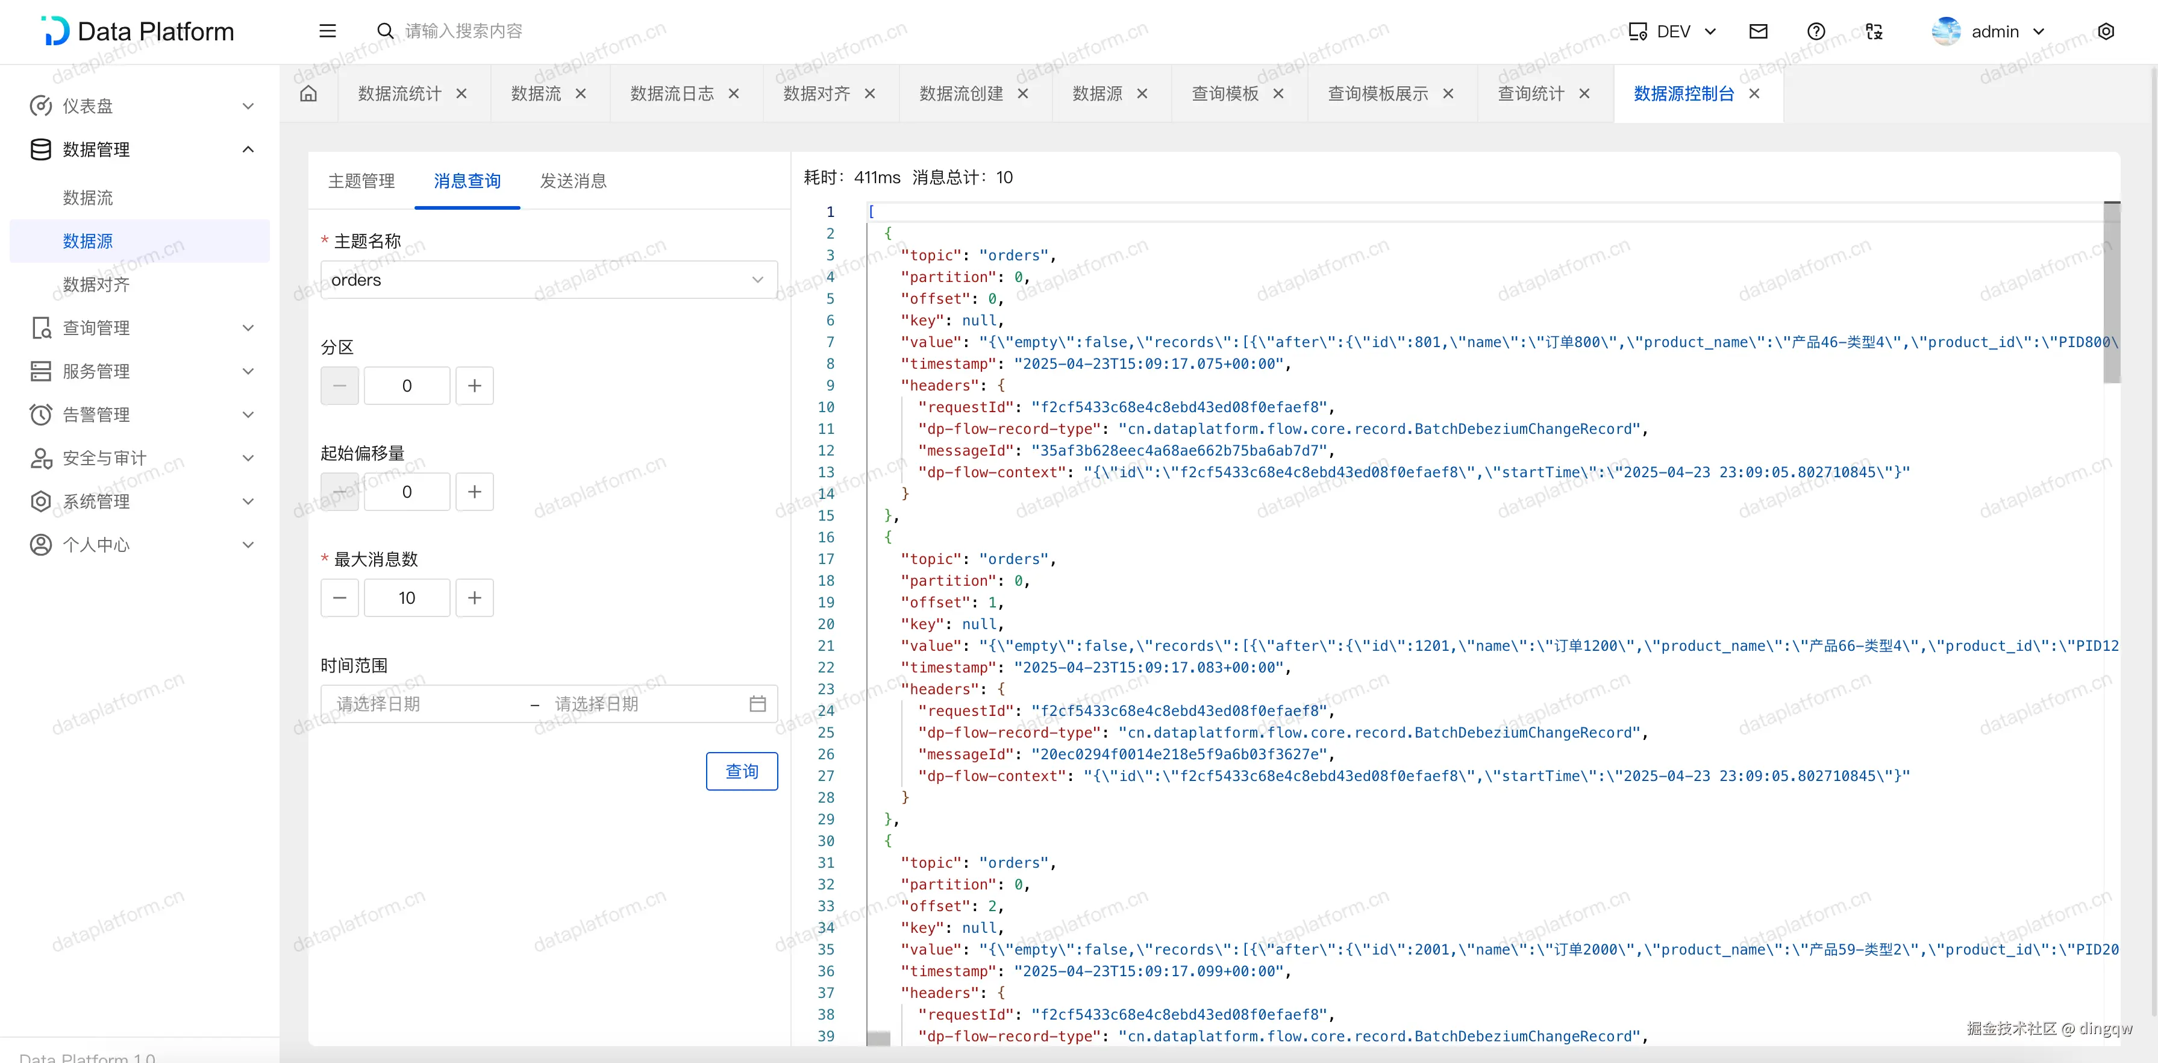Switch to the 主题管理 tab

[x=361, y=181]
